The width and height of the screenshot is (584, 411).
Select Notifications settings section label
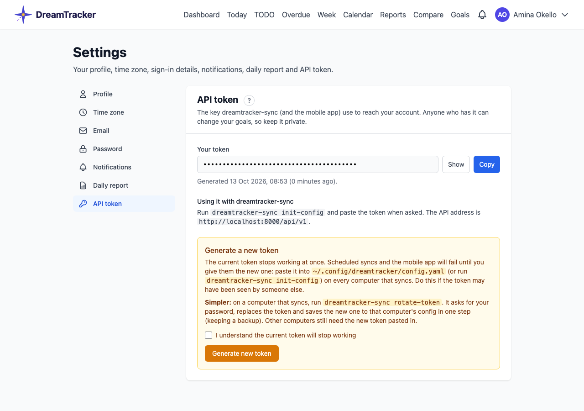[x=112, y=167]
